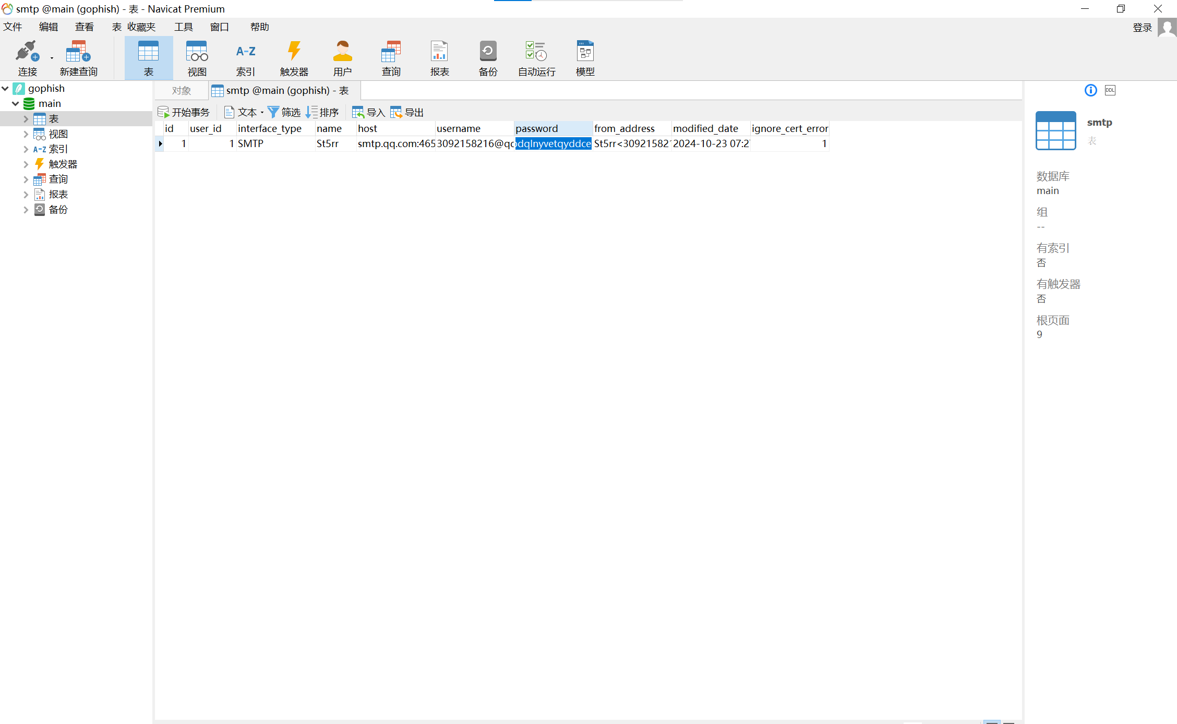Select the St5rr name cell
The width and height of the screenshot is (1177, 724).
coord(335,144)
